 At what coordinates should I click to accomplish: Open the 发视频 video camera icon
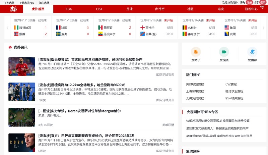coord(224,52)
